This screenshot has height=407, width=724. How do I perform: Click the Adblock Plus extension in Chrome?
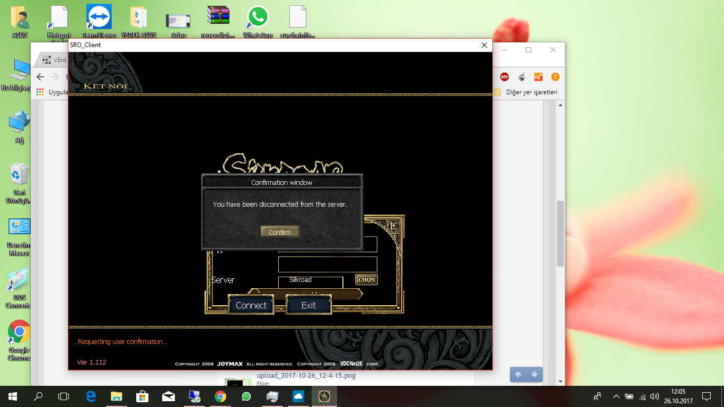click(x=505, y=77)
